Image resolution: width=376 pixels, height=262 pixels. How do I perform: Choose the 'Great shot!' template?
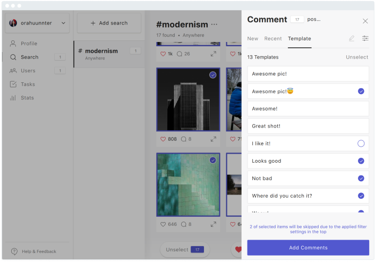[x=308, y=126]
